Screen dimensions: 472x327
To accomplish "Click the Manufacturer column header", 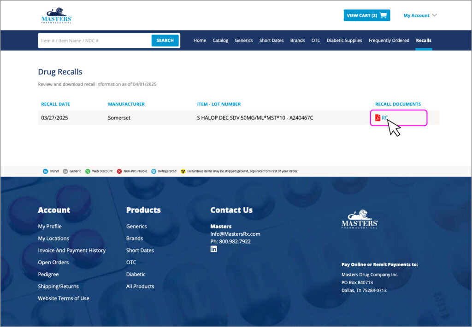I will (x=126, y=104).
